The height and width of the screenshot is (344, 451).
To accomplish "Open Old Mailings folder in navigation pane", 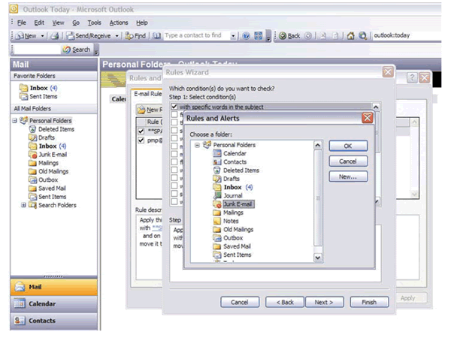I will 49,171.
